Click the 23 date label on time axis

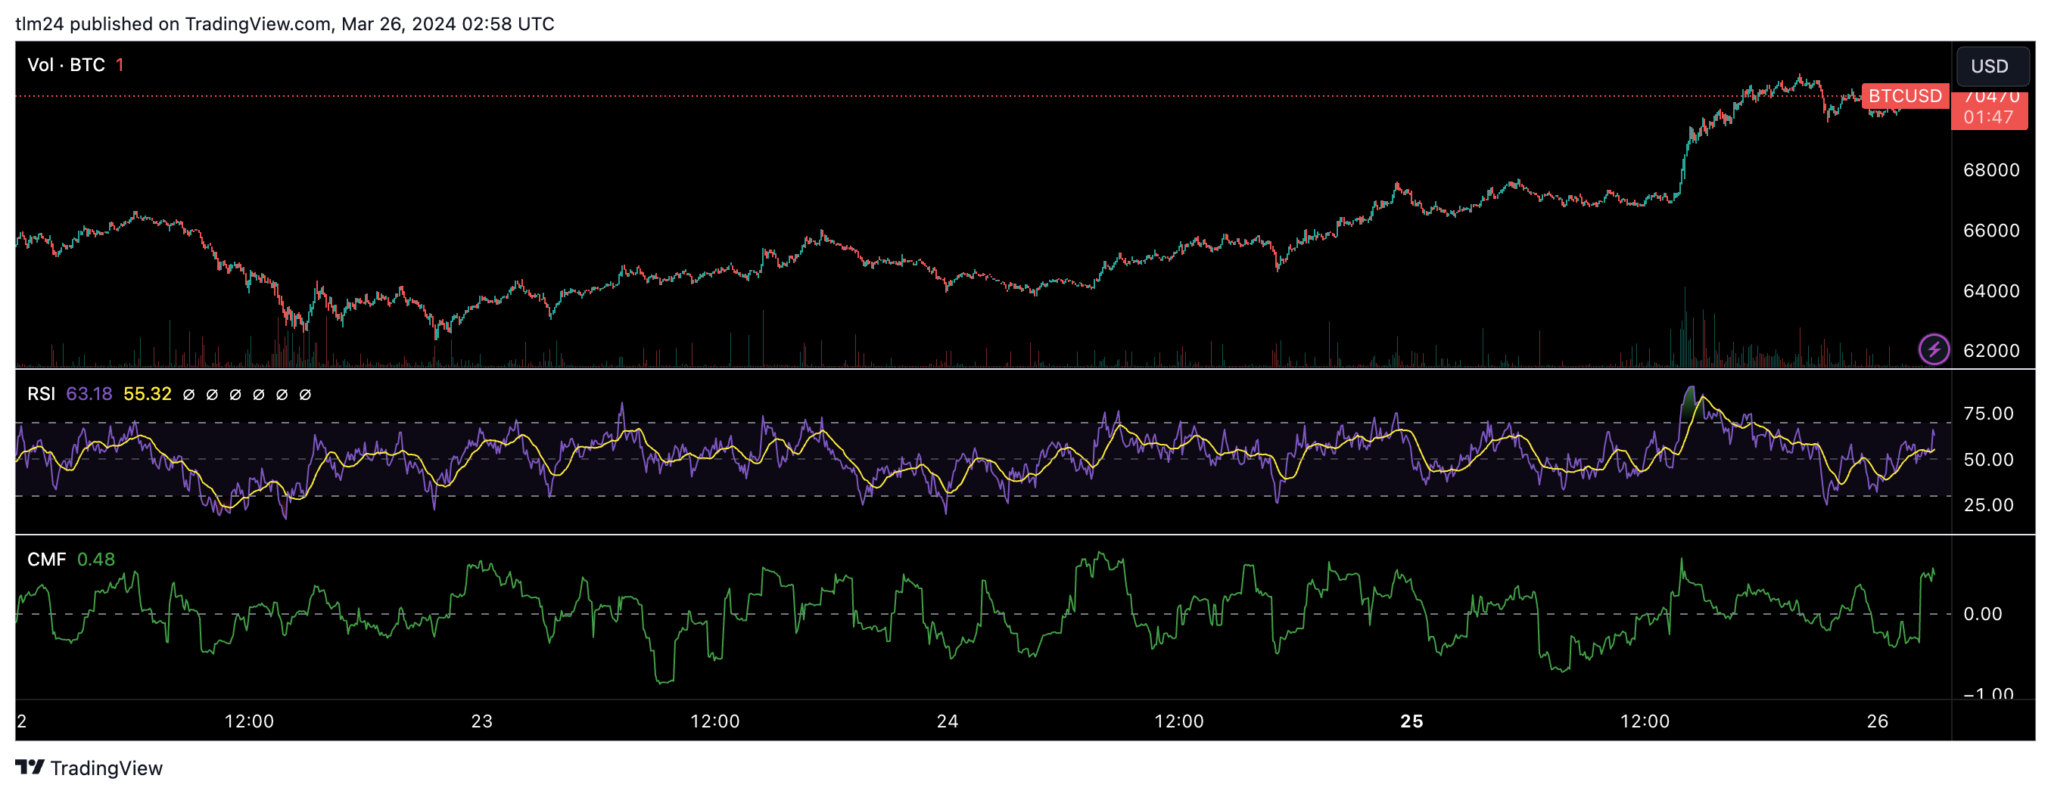tap(481, 721)
